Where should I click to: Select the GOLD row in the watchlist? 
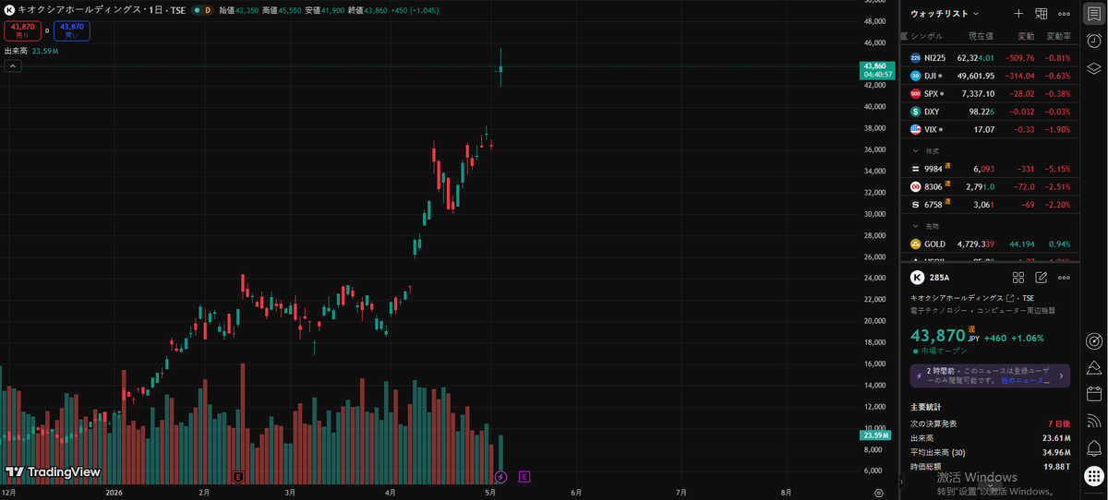(x=991, y=244)
